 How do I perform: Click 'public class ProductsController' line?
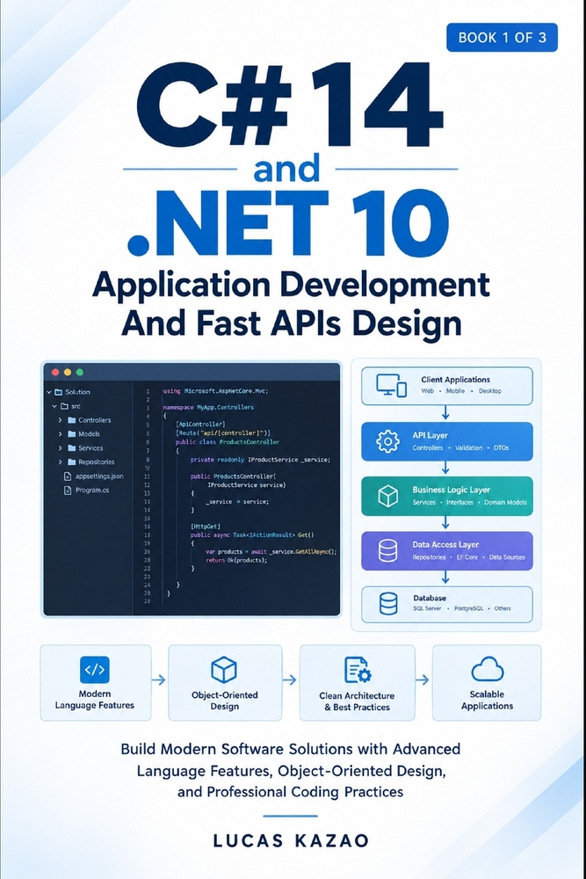(x=228, y=442)
